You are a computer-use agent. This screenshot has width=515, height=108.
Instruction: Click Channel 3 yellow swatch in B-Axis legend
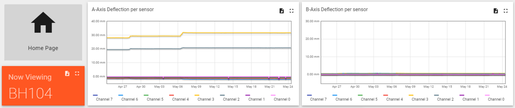[411, 95]
